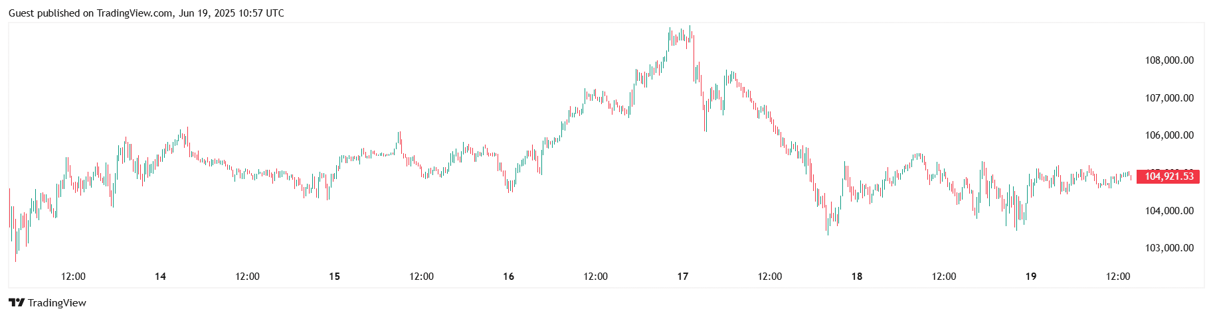
Task: Select the red 104,921.53 current price tag
Action: pyautogui.click(x=1168, y=176)
